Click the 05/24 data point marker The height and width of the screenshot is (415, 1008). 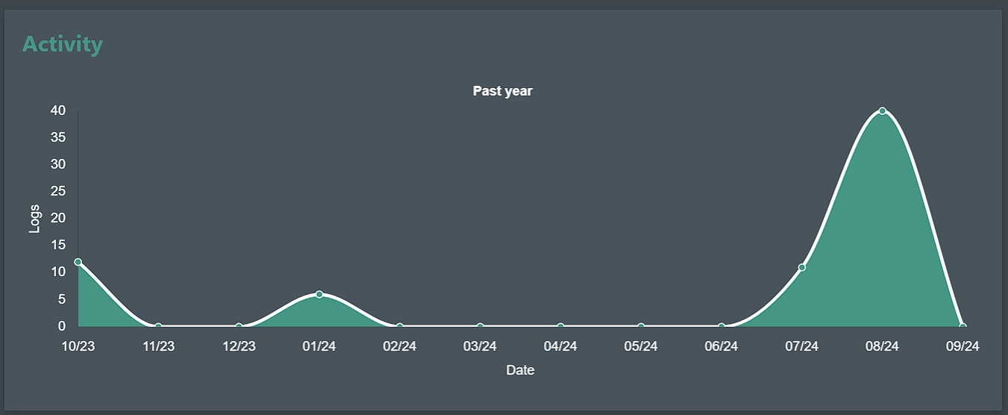641,326
